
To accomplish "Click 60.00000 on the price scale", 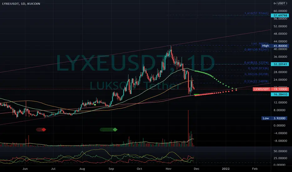I will (280, 11).
